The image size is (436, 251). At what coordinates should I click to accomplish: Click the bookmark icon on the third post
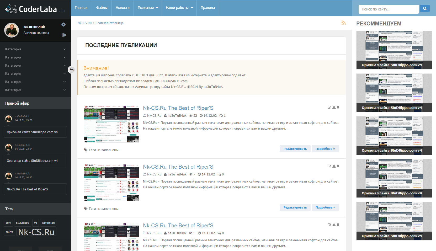pos(338,225)
